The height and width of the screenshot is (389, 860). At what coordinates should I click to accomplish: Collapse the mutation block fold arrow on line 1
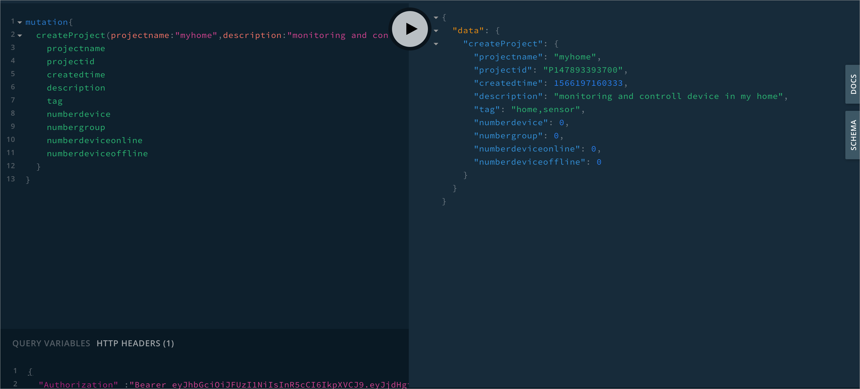pyautogui.click(x=20, y=22)
